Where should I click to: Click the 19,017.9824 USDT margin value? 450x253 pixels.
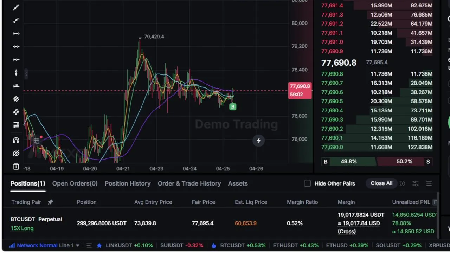click(x=361, y=215)
